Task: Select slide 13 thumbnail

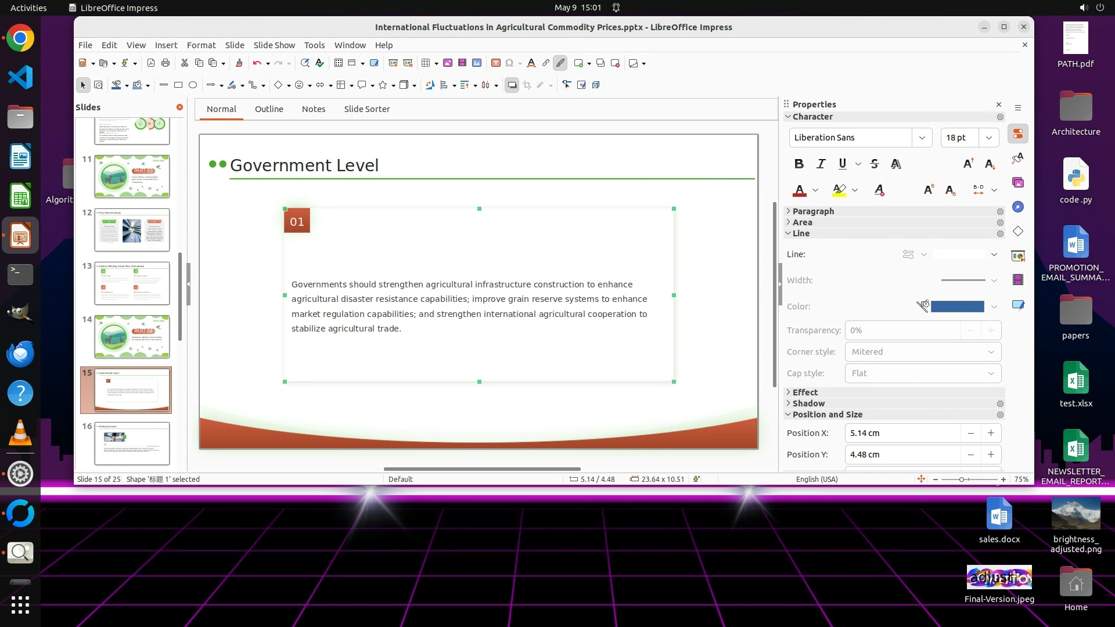Action: coord(132,283)
